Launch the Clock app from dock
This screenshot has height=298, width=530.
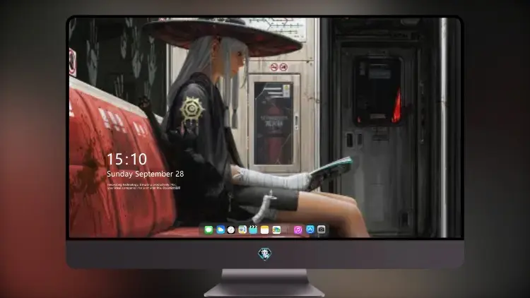(231, 230)
